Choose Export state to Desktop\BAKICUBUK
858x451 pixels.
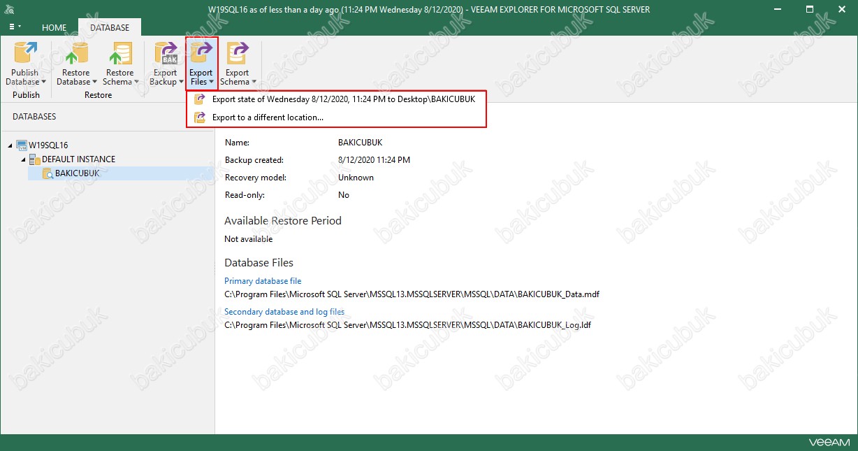[336, 99]
